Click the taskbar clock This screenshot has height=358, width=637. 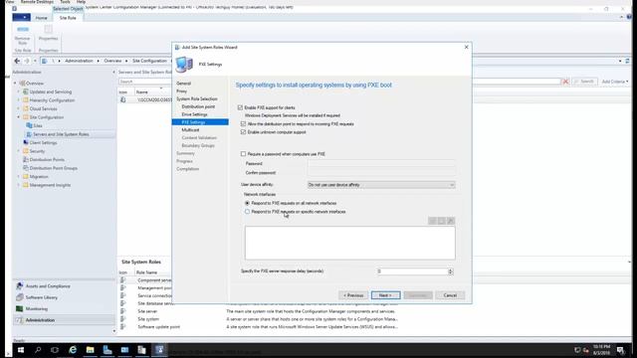pos(601,350)
